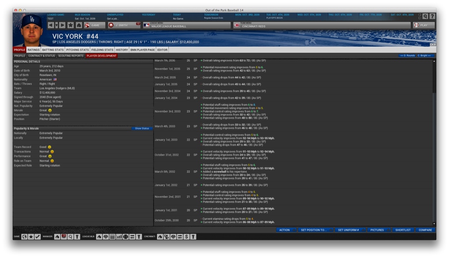Click the calendar previous-week arrow at top right
Screen dimensions: 449x258
(420, 18)
